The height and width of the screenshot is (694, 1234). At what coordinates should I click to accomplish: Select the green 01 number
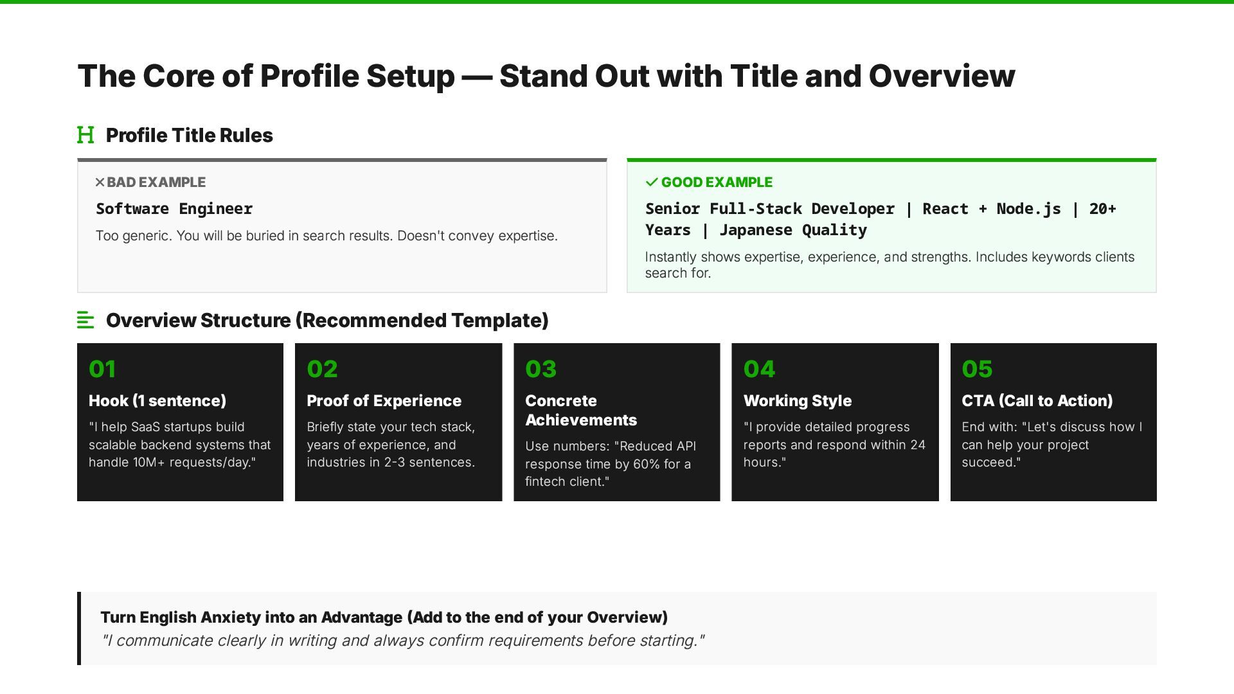[102, 369]
